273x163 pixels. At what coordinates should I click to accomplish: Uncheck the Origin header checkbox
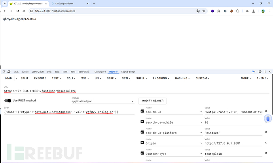(x=142, y=143)
